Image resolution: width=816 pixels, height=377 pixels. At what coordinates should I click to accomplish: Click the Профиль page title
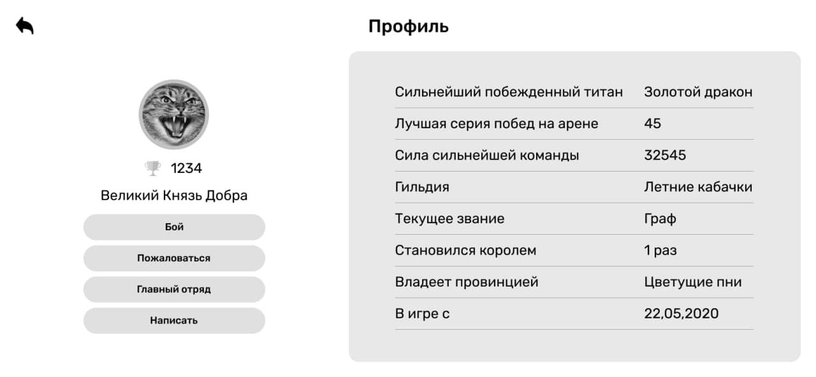coord(409,27)
